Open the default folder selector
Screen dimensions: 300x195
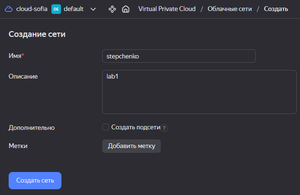point(73,9)
